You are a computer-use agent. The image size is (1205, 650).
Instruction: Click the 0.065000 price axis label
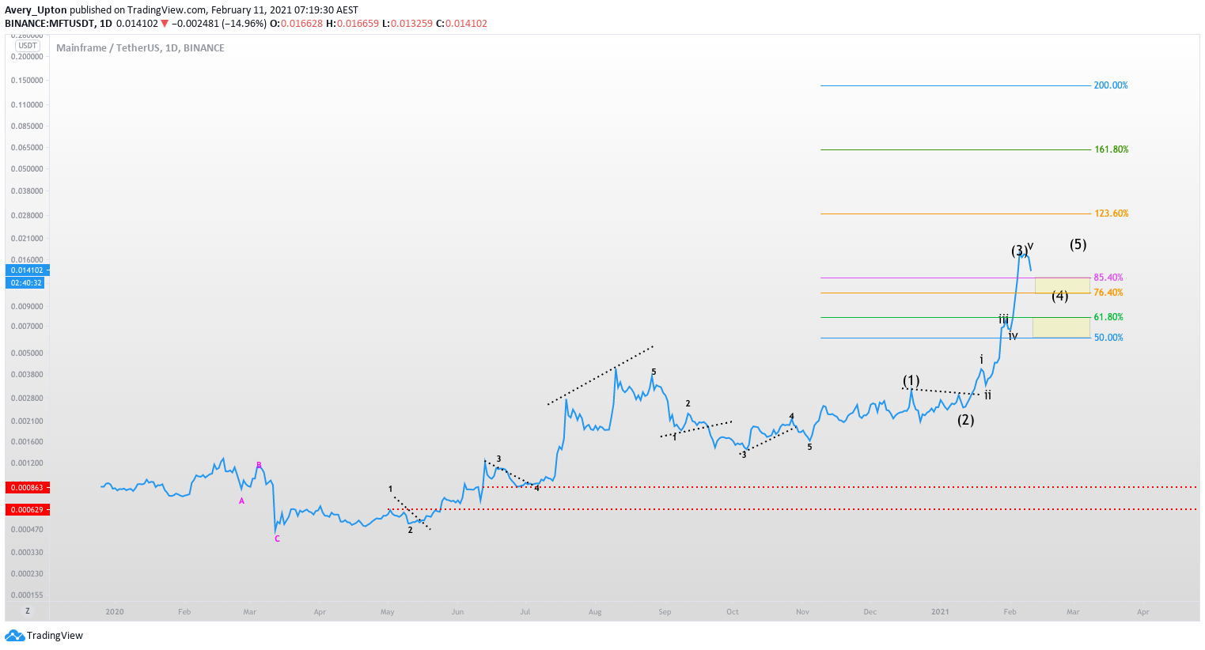[x=27, y=148]
